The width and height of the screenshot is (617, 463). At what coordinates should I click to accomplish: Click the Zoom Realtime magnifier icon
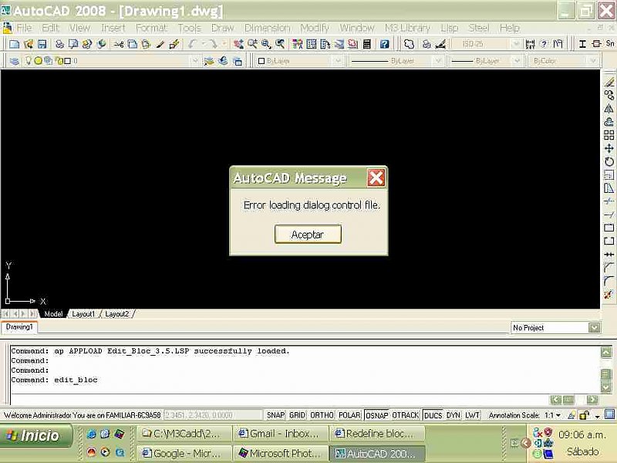pyautogui.click(x=252, y=44)
